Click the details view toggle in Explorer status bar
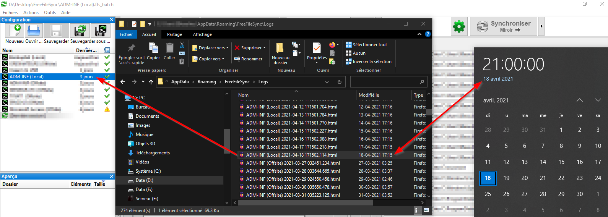Image resolution: width=608 pixels, height=217 pixels. [416, 210]
